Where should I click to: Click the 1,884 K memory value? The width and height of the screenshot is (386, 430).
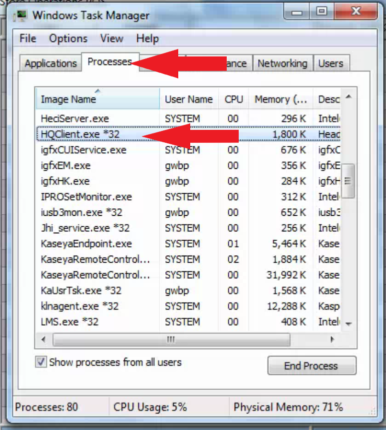(289, 259)
